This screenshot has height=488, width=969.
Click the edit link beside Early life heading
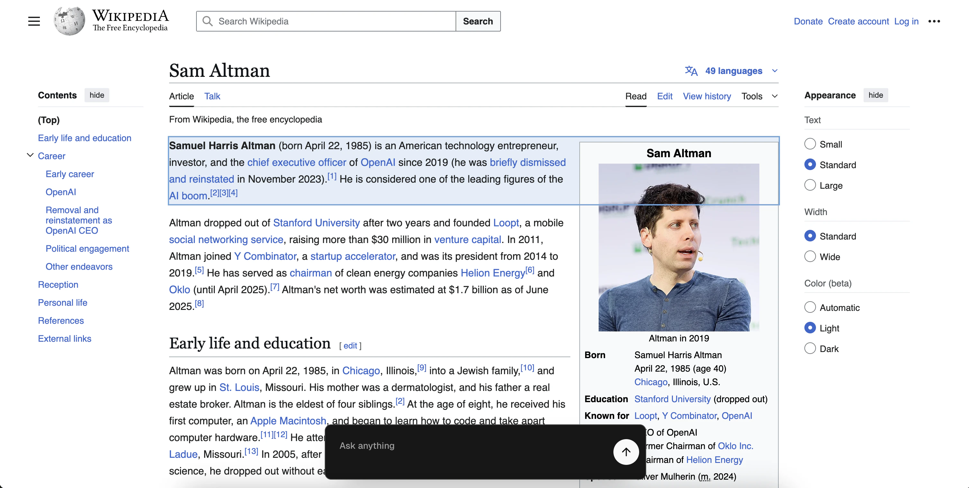(x=350, y=346)
